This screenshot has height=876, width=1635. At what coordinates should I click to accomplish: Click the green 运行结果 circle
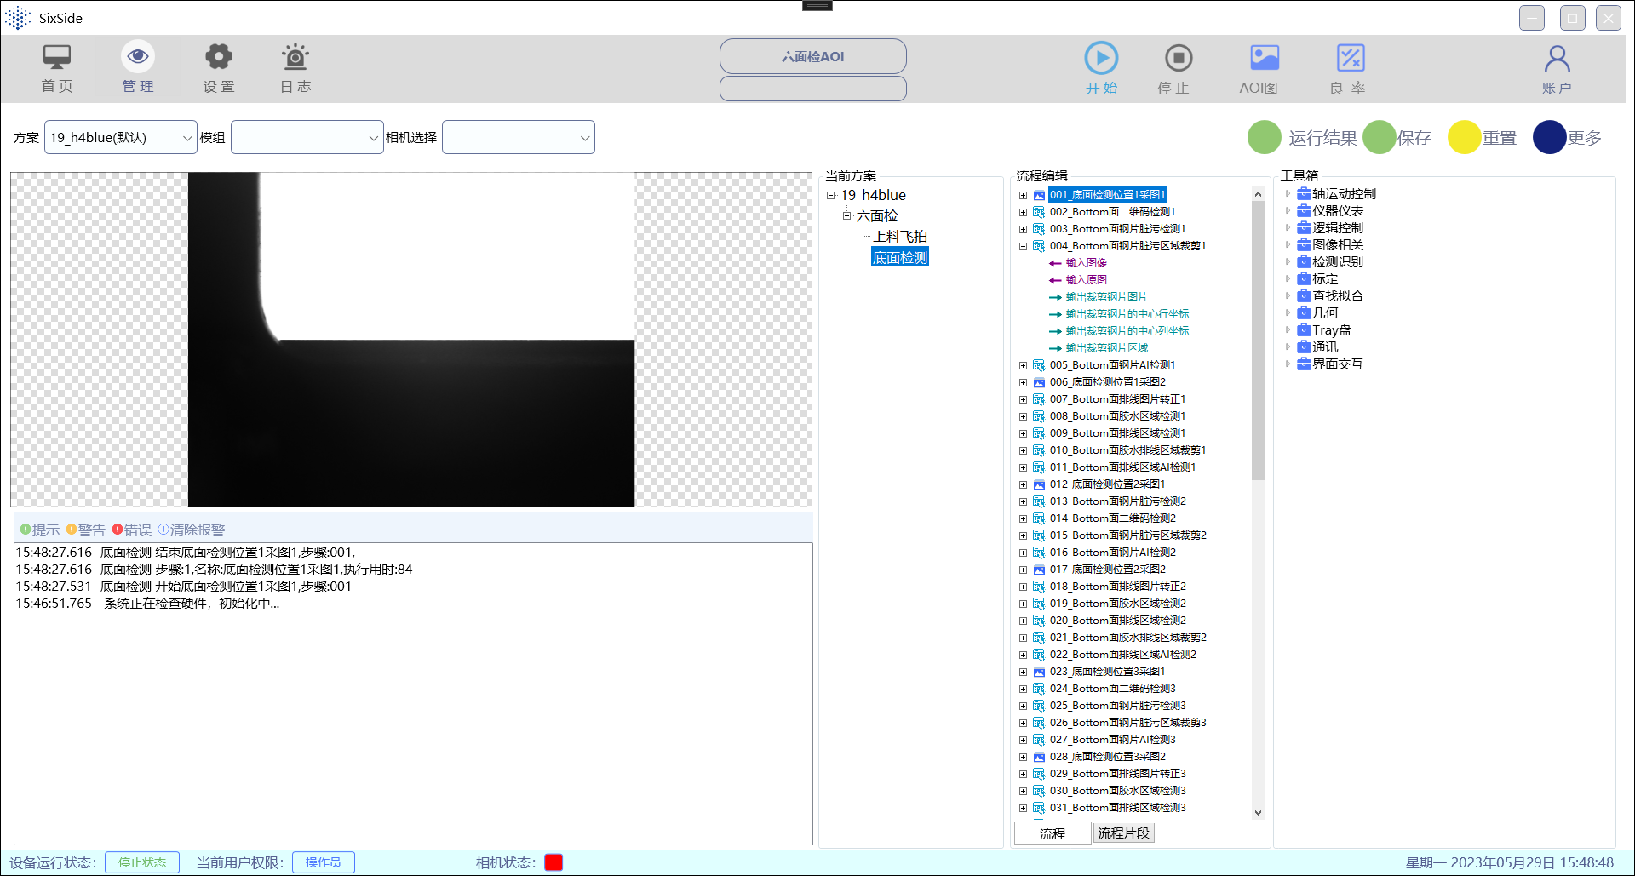tap(1265, 137)
